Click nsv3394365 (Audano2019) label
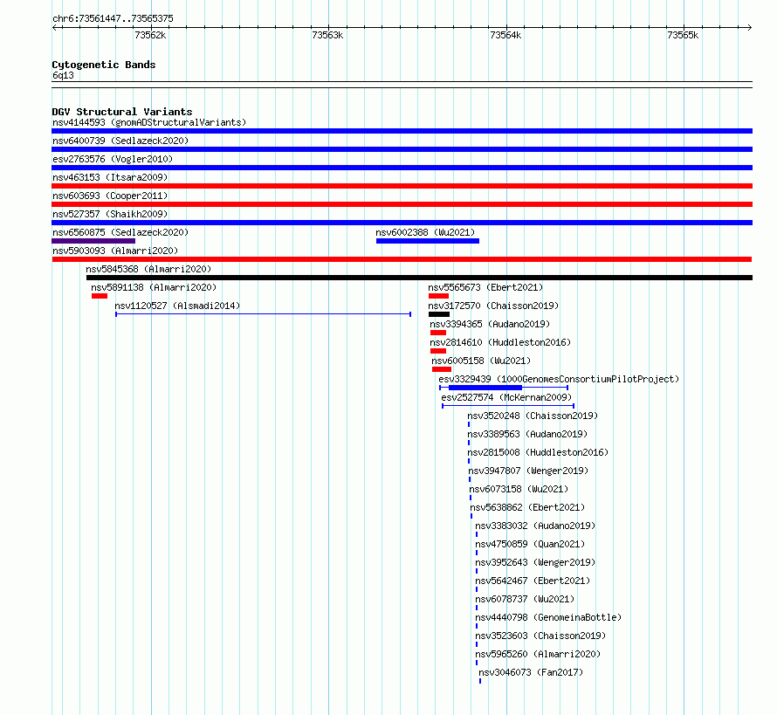 pos(490,324)
